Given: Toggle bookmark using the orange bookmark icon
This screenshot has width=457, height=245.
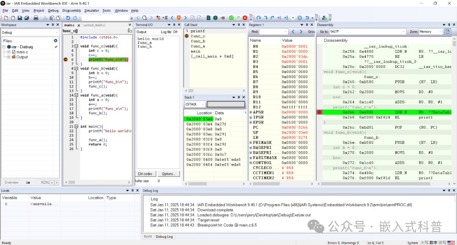Looking at the screenshot, I should point(179,18).
